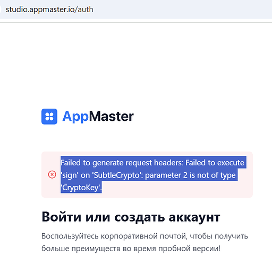The width and height of the screenshot is (272, 265).
Task: Click the "Воспользуйтесь корпоративной почтой" subtitle line
Action: (114, 236)
